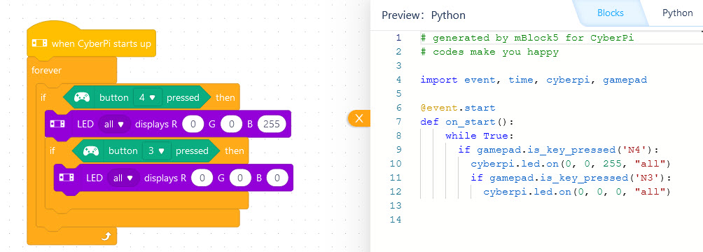Click the R value field in B 255 block
The height and width of the screenshot is (252, 703).
[x=193, y=124]
